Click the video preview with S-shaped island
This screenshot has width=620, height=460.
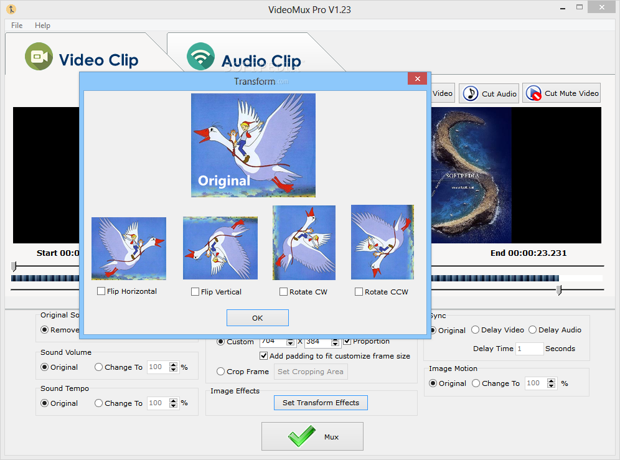pos(516,175)
